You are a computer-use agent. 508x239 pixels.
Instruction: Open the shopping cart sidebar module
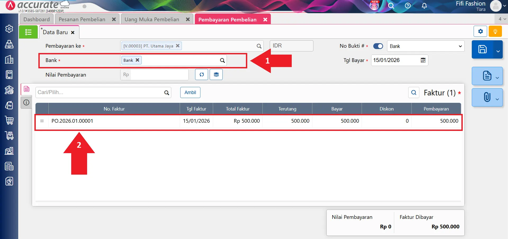click(9, 120)
